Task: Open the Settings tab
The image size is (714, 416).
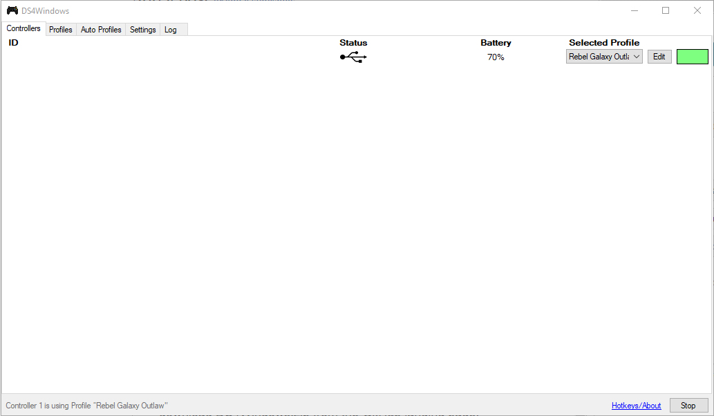Action: tap(142, 30)
